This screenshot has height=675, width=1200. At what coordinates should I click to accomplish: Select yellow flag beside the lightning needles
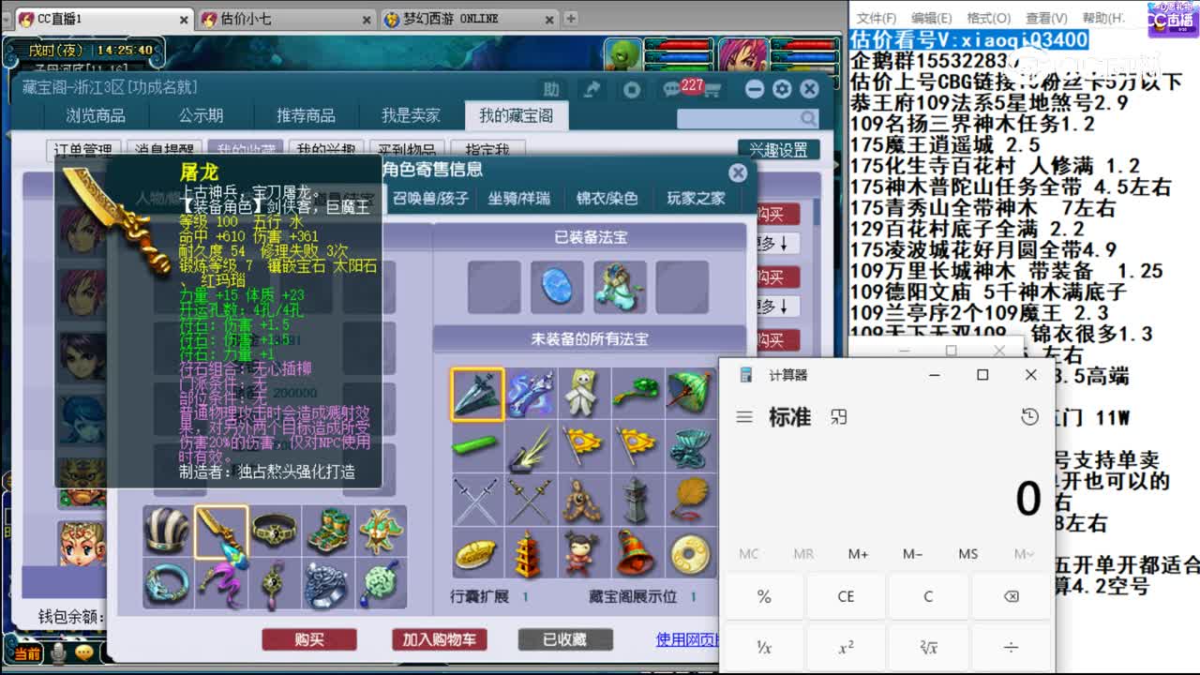point(584,447)
